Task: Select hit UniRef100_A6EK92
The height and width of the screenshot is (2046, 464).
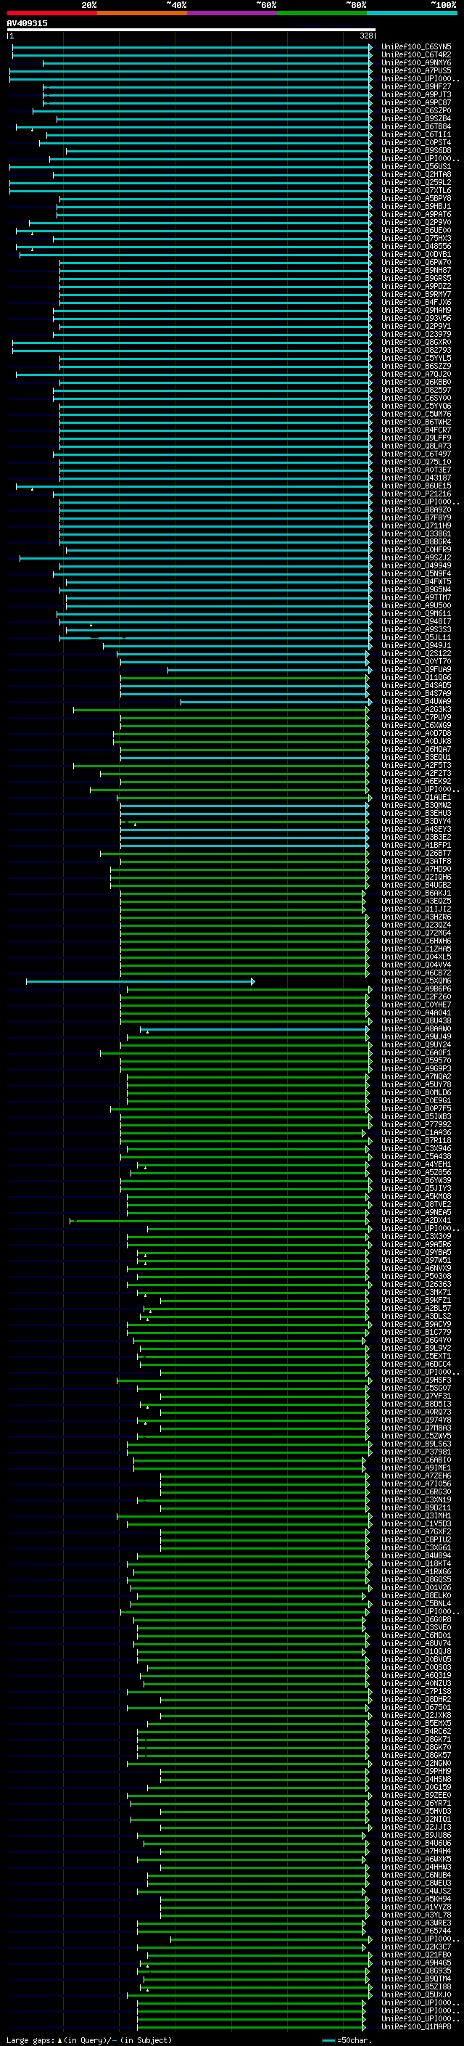Action: (x=415, y=782)
